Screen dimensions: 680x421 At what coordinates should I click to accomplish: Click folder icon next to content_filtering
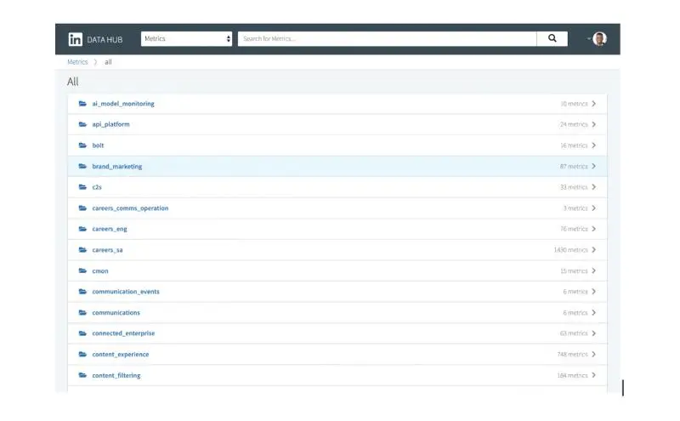point(82,375)
